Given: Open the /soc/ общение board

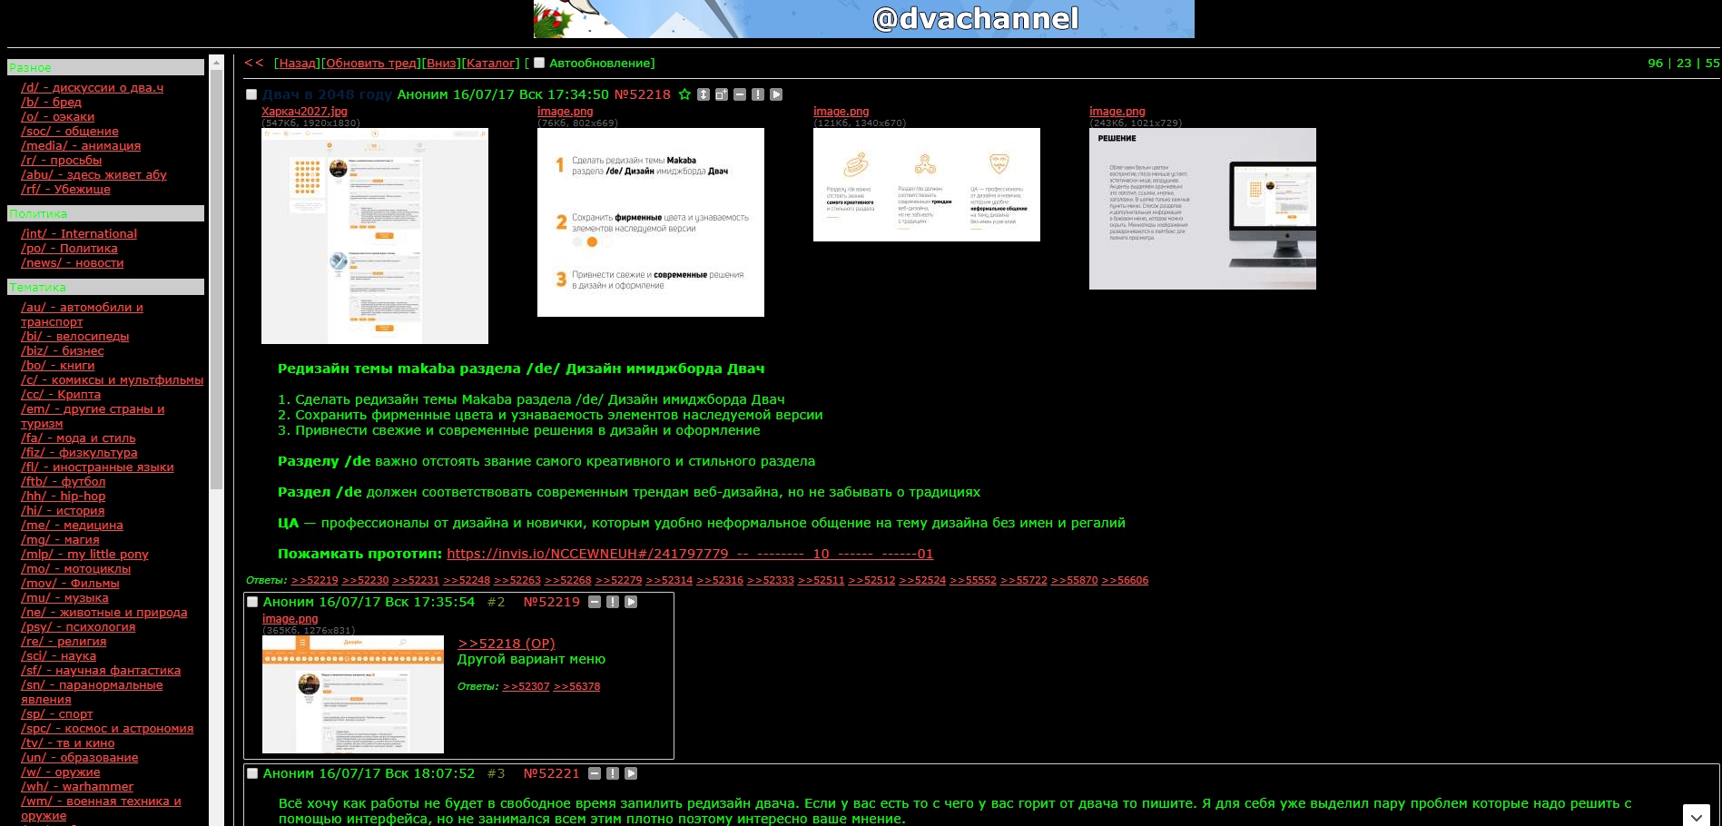Looking at the screenshot, I should (70, 132).
